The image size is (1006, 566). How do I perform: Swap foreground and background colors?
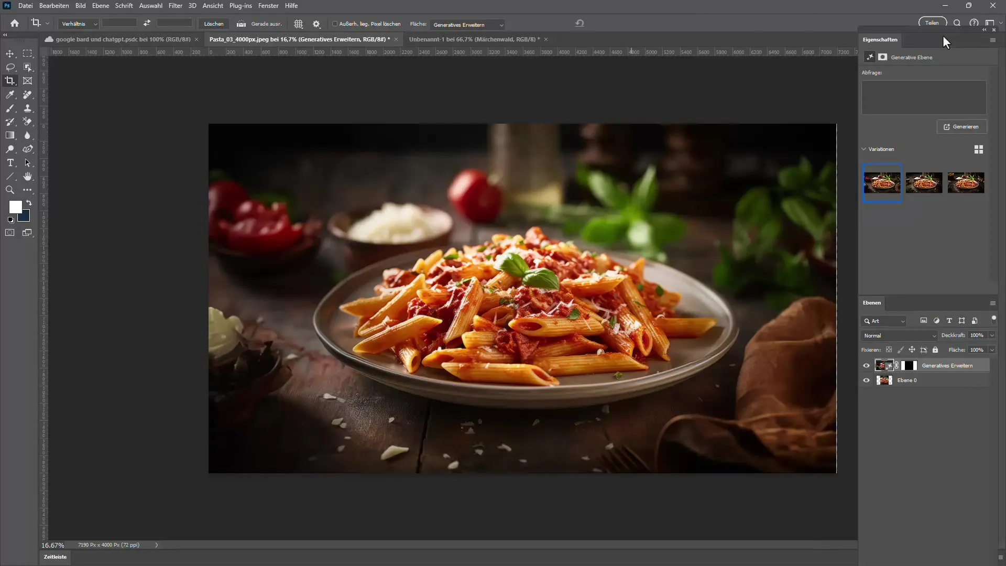29,203
